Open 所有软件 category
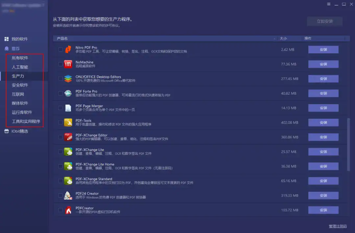Viewport: 355px width, 233px height. pyautogui.click(x=20, y=58)
